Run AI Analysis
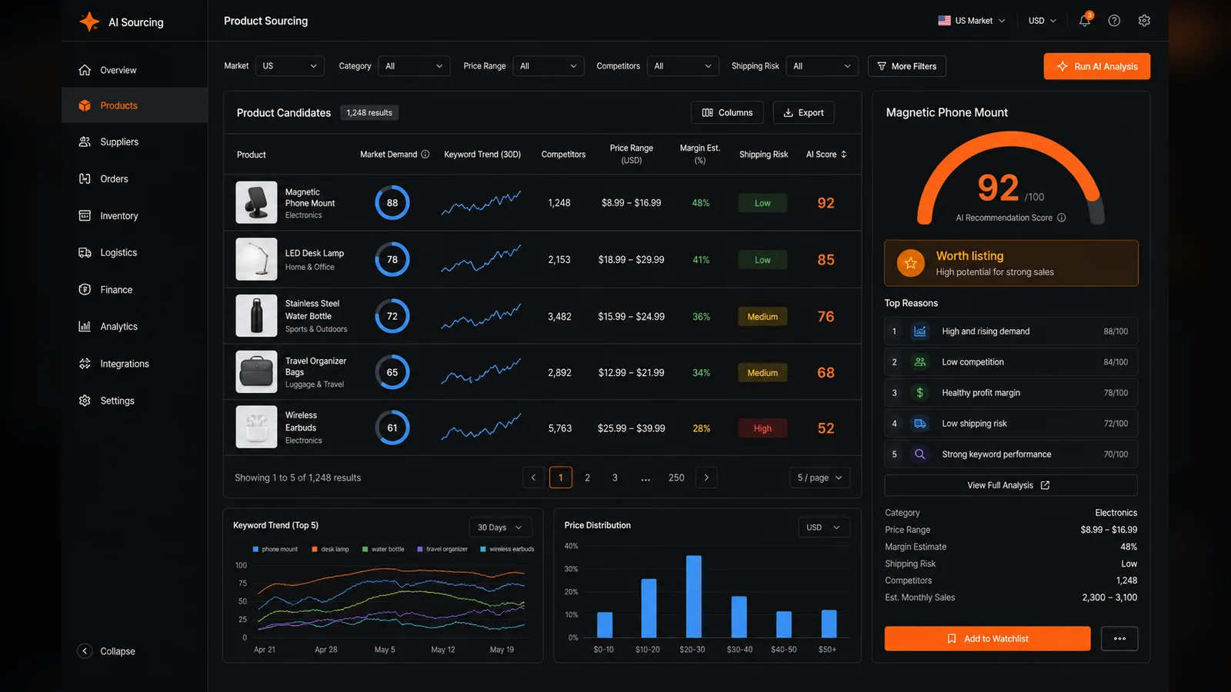This screenshot has height=692, width=1231. coord(1097,66)
